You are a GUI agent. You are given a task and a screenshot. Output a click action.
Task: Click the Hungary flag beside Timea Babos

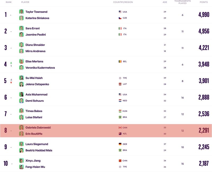120,111
